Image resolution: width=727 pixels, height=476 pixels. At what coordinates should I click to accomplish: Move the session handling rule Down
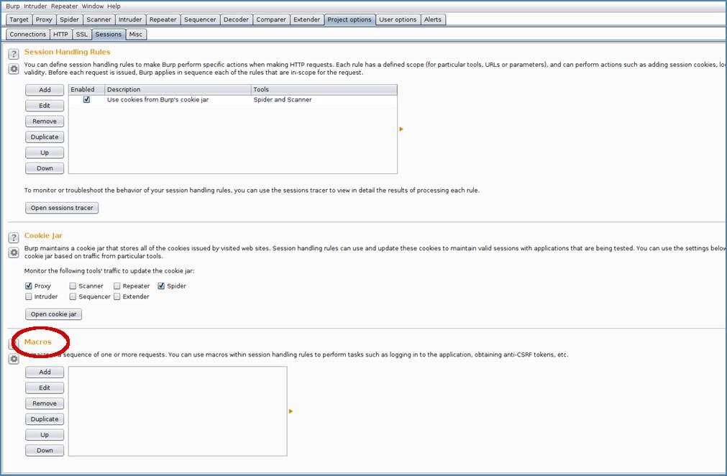click(x=45, y=168)
